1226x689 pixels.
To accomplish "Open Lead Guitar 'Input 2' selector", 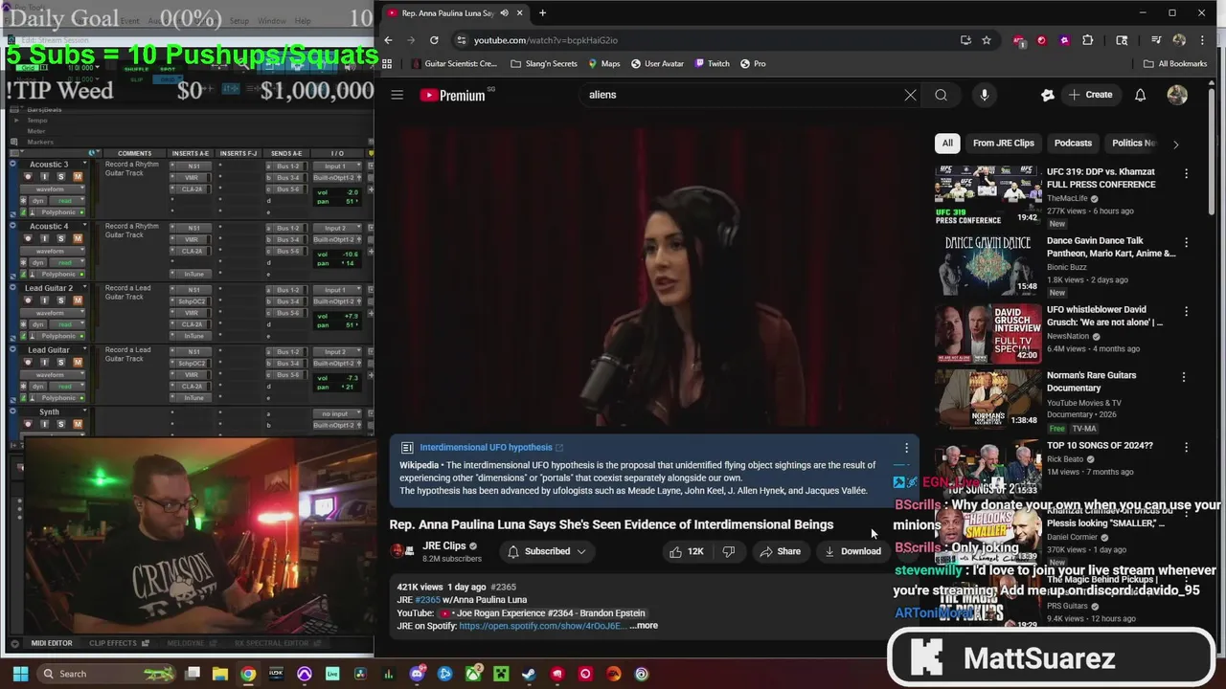I will click(x=337, y=352).
